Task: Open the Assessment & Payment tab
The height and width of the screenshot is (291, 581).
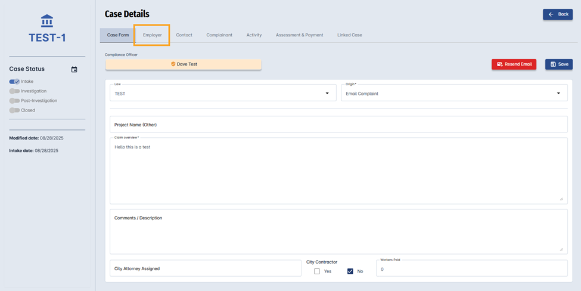Action: point(299,35)
